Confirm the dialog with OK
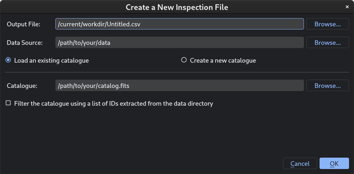Image resolution: width=354 pixels, height=174 pixels. click(334, 163)
